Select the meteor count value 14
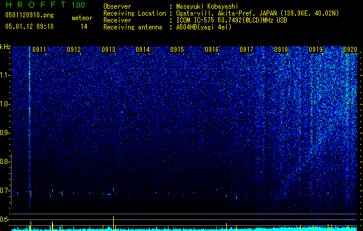The height and width of the screenshot is (231, 363). coord(84,27)
